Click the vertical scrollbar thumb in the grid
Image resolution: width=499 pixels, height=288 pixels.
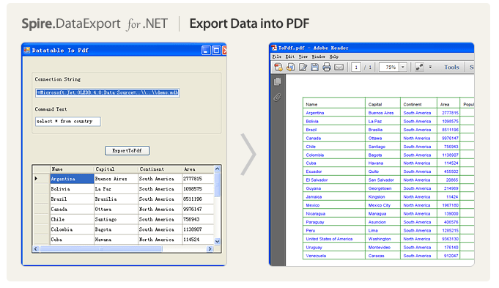(x=218, y=185)
